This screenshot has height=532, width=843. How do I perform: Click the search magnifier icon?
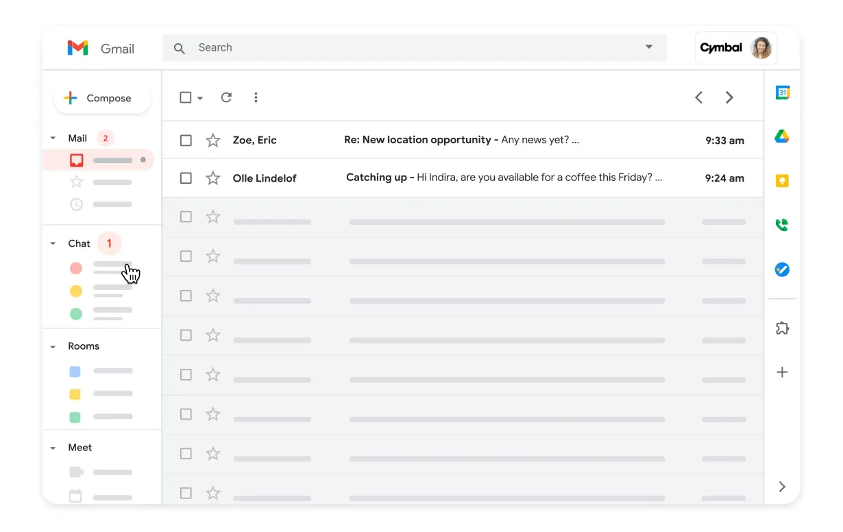[180, 48]
